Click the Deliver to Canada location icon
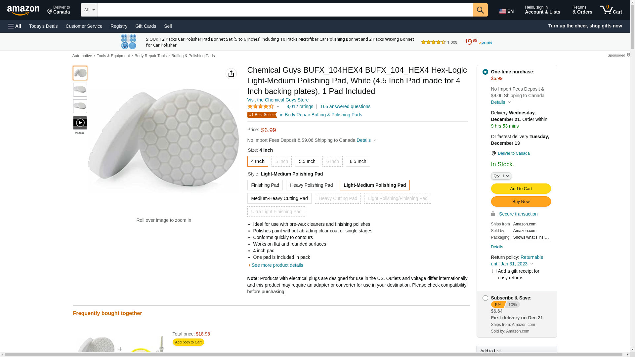635x357 pixels. click(493, 153)
